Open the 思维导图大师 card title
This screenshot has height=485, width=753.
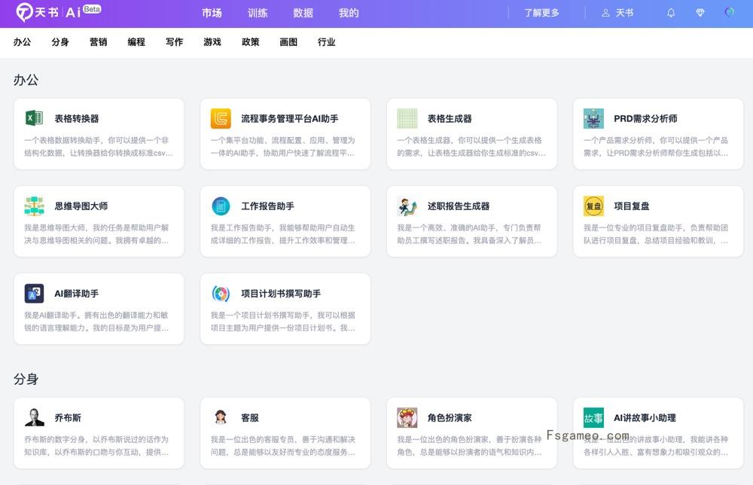tap(81, 206)
